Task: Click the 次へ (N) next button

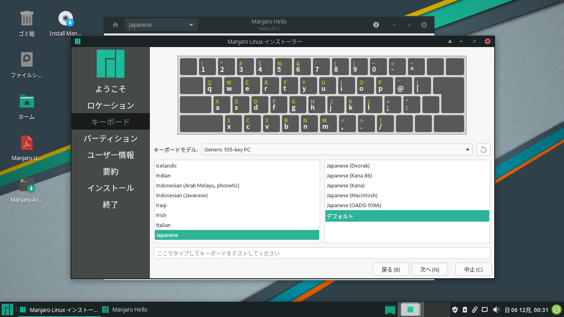Action: tap(430, 270)
